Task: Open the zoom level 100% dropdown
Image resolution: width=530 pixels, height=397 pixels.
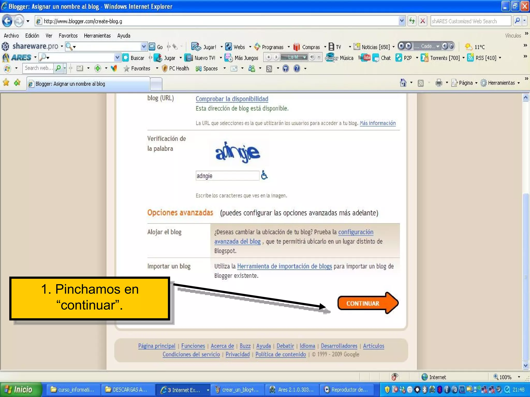Action: 519,377
